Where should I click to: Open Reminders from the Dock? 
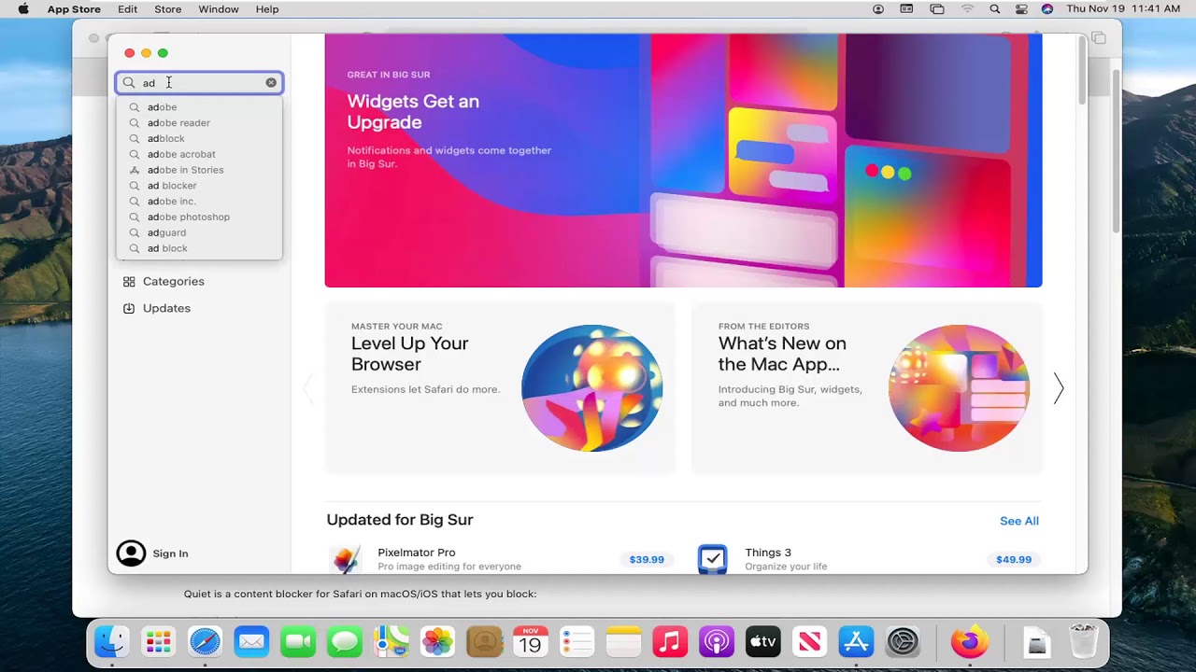[577, 642]
